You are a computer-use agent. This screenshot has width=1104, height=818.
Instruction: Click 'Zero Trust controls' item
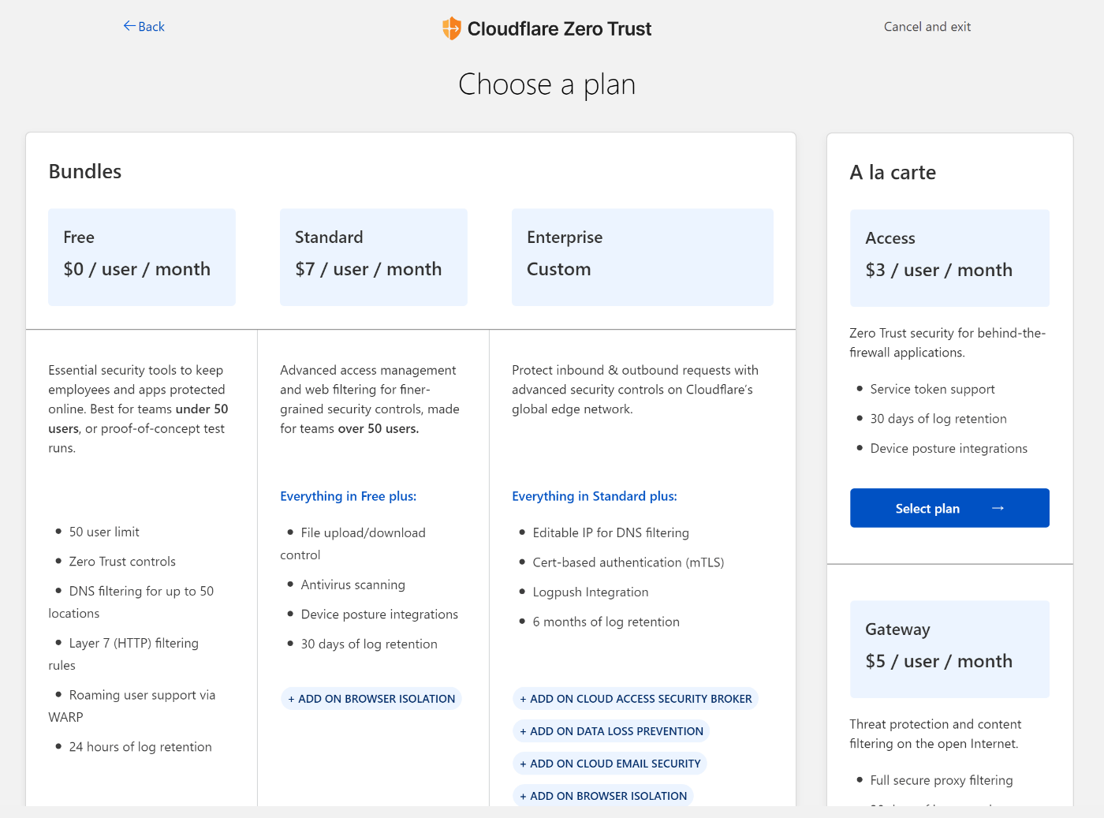click(122, 562)
